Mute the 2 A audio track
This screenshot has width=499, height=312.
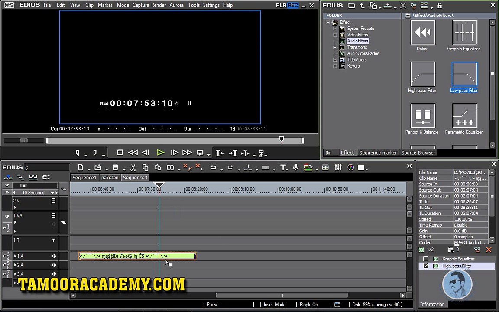54,265
